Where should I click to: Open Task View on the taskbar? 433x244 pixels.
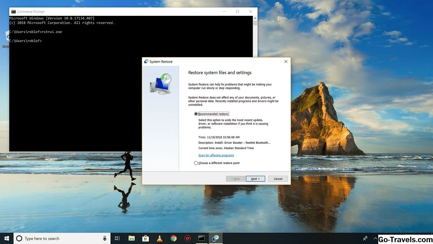[117, 239]
